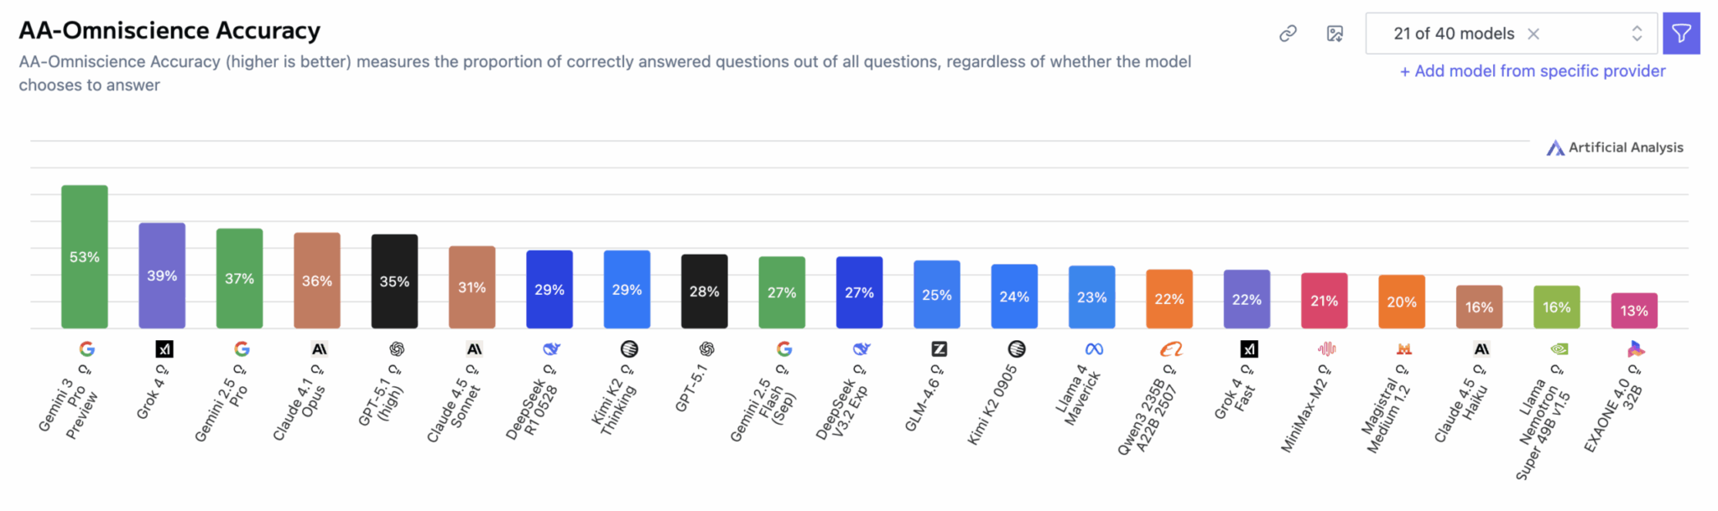Click 'Add model from specific provider' link
Viewport: 1718px width, 511px height.
click(1533, 71)
